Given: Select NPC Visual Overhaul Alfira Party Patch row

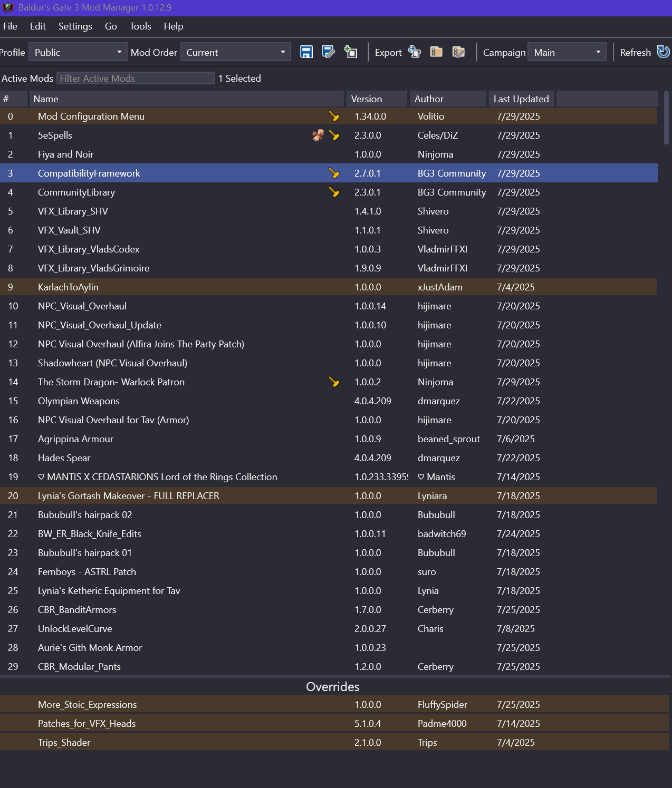Looking at the screenshot, I should [x=329, y=344].
